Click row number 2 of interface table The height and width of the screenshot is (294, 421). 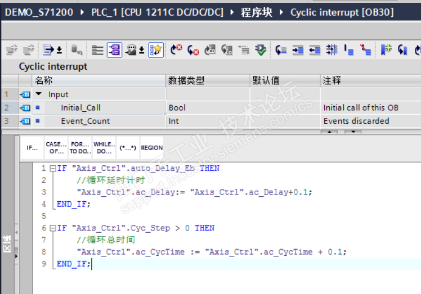10,107
